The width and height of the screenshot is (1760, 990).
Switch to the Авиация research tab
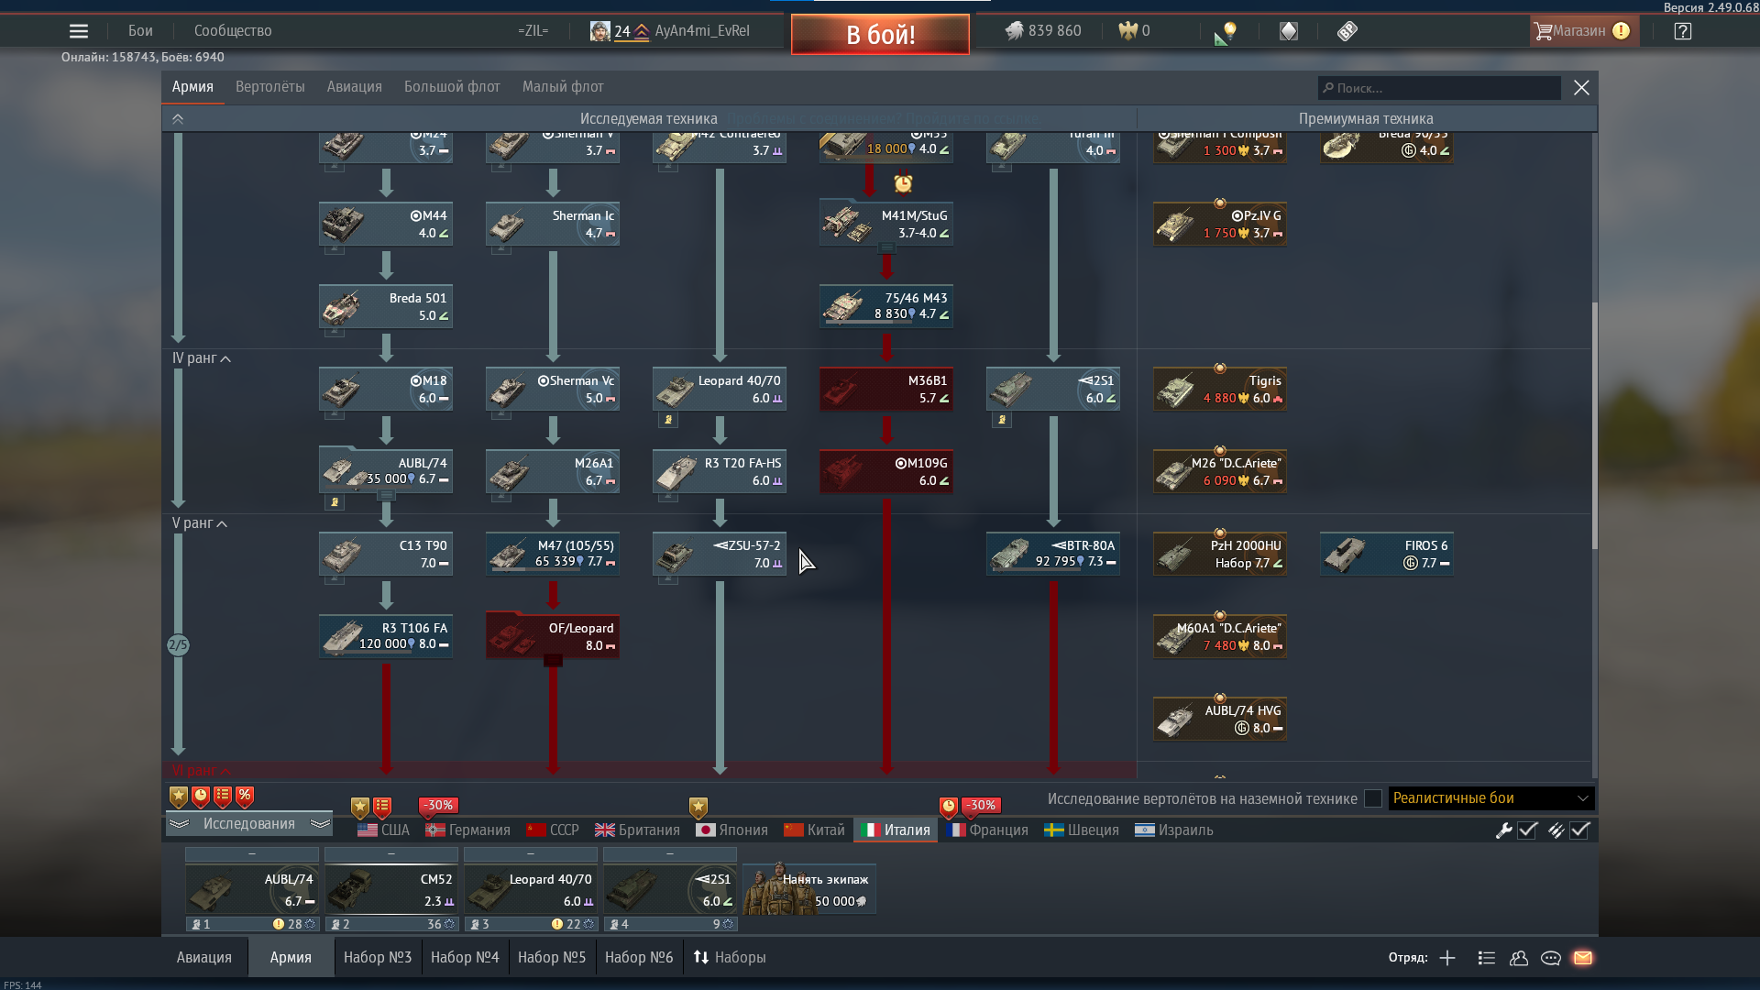pyautogui.click(x=354, y=87)
